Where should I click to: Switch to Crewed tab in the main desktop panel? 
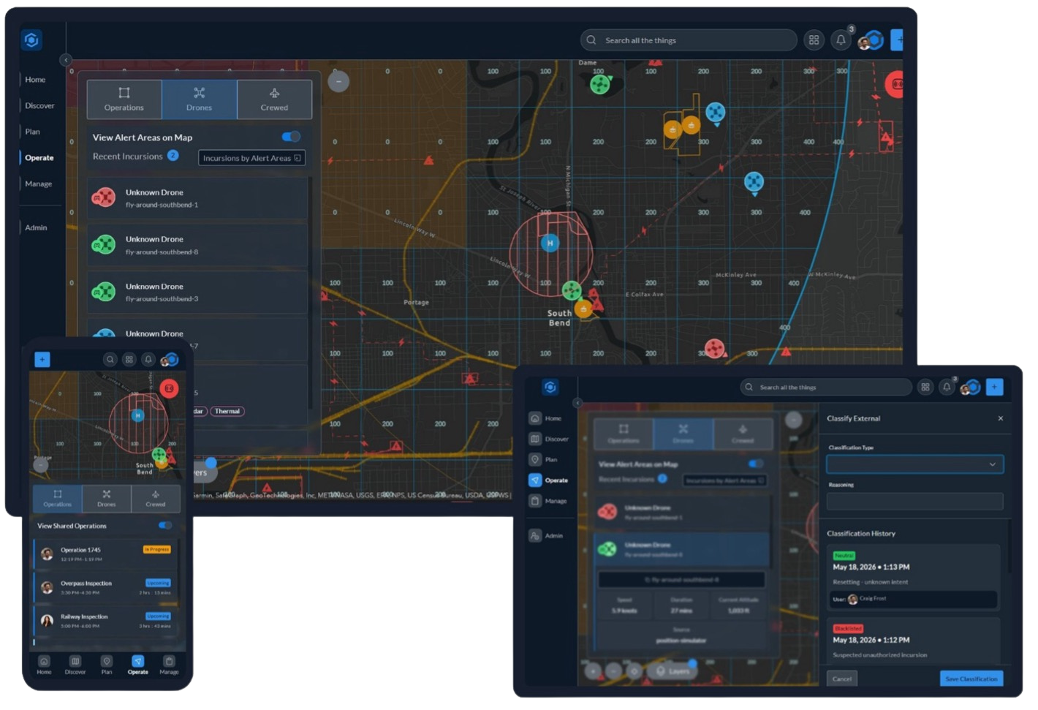click(274, 99)
